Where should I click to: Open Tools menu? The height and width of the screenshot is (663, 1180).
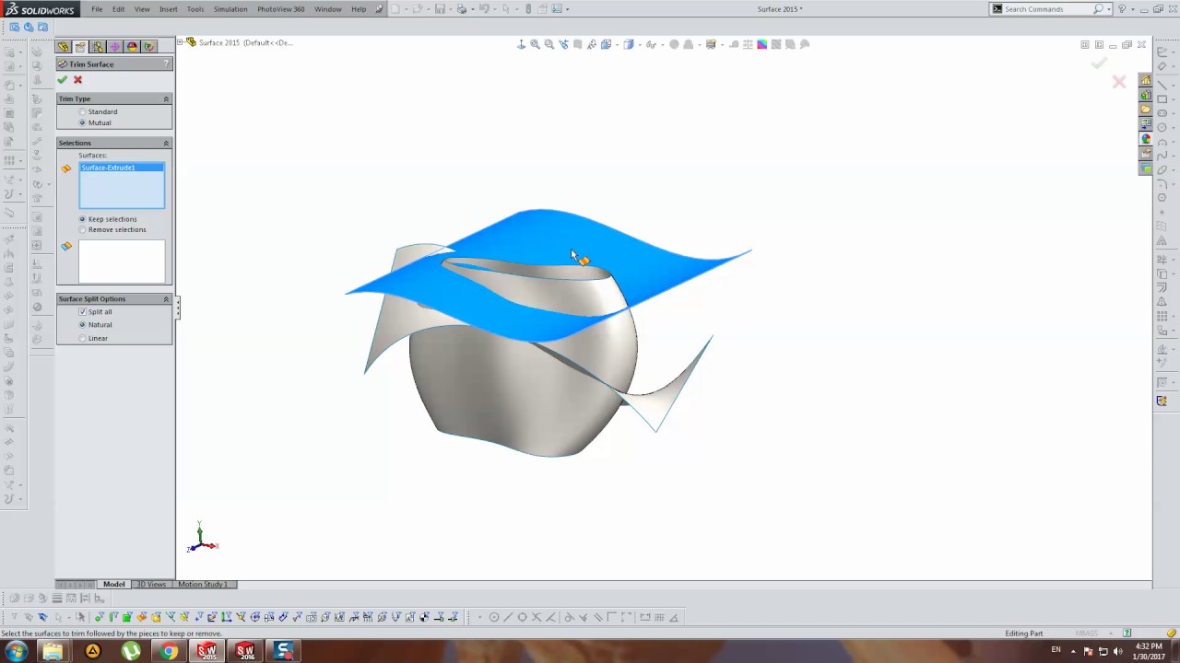coord(195,9)
